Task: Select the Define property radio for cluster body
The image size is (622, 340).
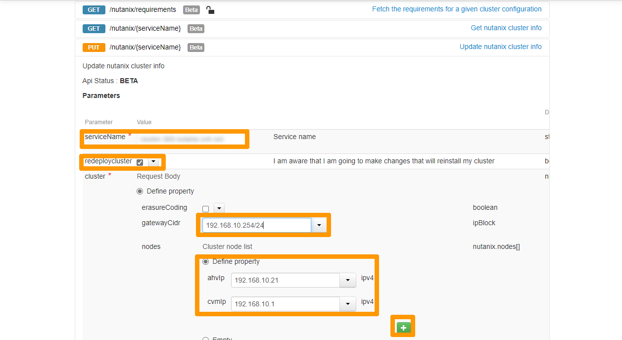Action: 140,191
